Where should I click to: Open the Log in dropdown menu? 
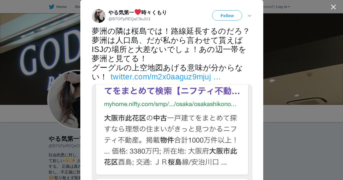(283, 7)
